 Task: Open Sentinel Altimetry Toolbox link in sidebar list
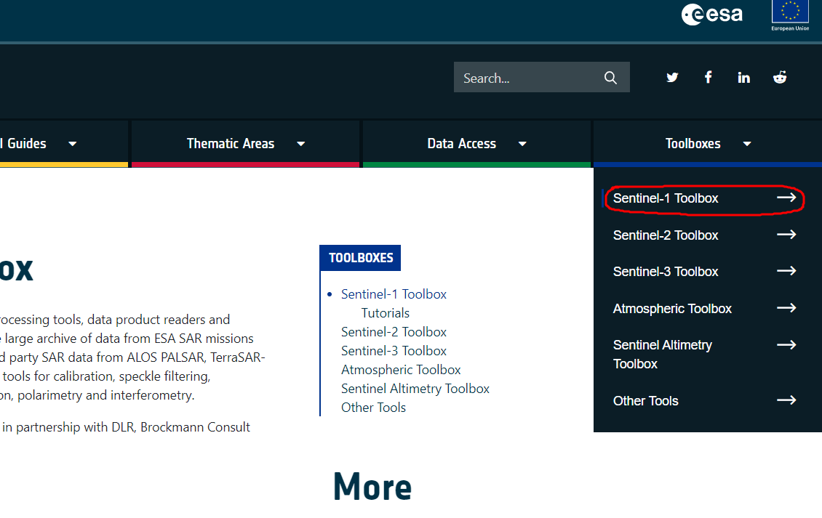tap(415, 388)
